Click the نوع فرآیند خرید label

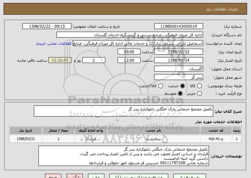(229, 93)
